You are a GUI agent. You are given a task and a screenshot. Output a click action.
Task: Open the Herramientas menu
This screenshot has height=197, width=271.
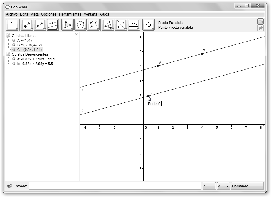pyautogui.click(x=70, y=14)
